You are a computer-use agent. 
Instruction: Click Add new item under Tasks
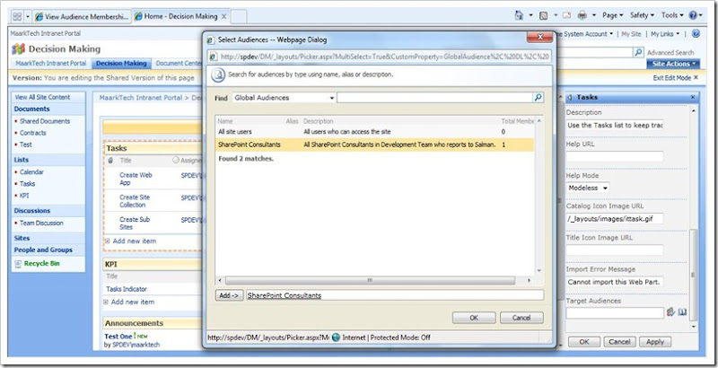[x=134, y=241]
